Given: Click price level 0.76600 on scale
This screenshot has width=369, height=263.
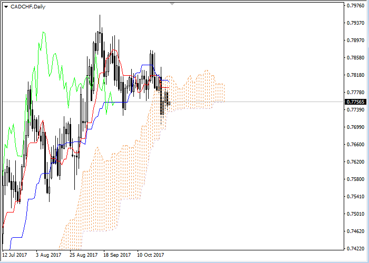Looking at the screenshot, I should (x=356, y=145).
